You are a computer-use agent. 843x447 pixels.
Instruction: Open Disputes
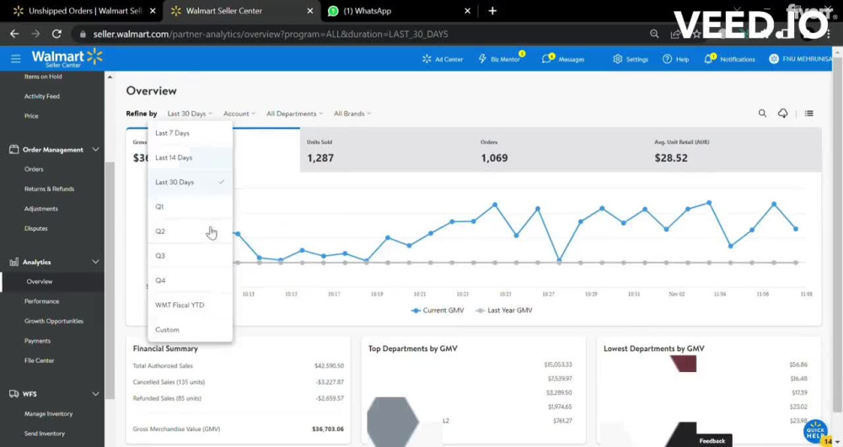point(36,229)
